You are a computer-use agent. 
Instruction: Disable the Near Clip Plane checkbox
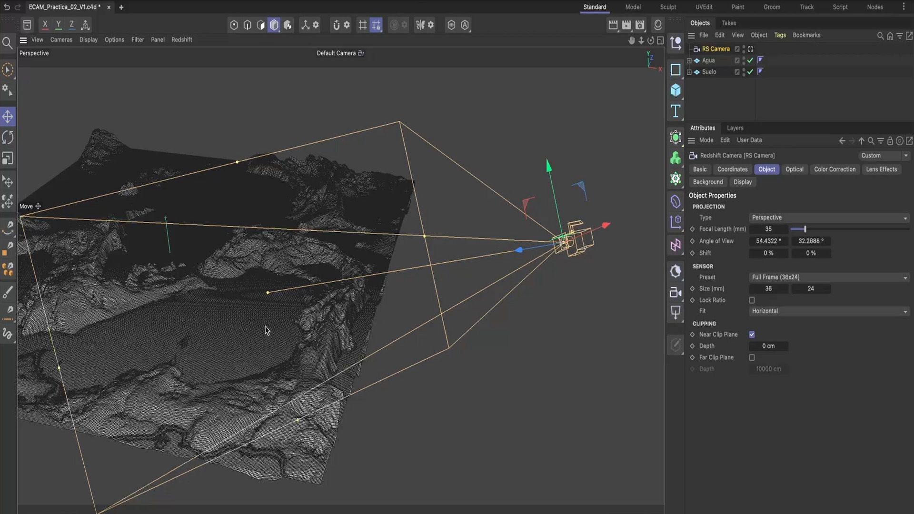[752, 335]
